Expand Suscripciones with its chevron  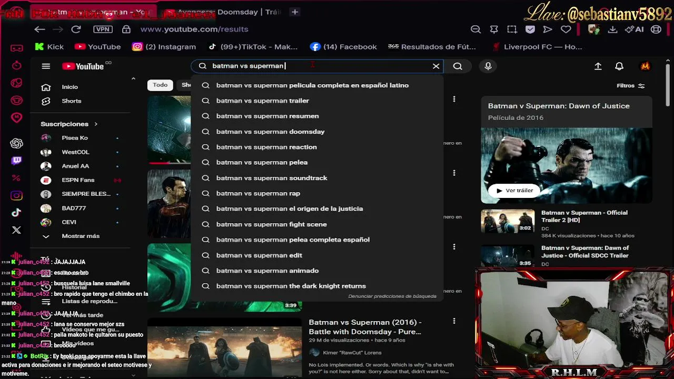96,124
